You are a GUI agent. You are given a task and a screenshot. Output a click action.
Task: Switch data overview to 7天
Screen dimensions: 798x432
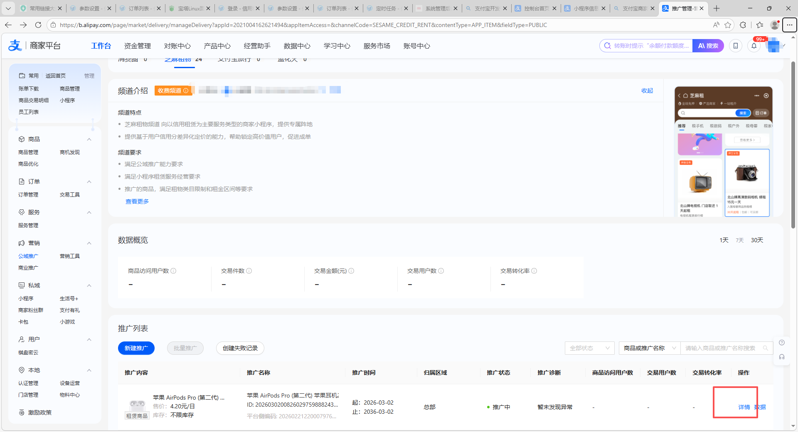click(x=740, y=240)
